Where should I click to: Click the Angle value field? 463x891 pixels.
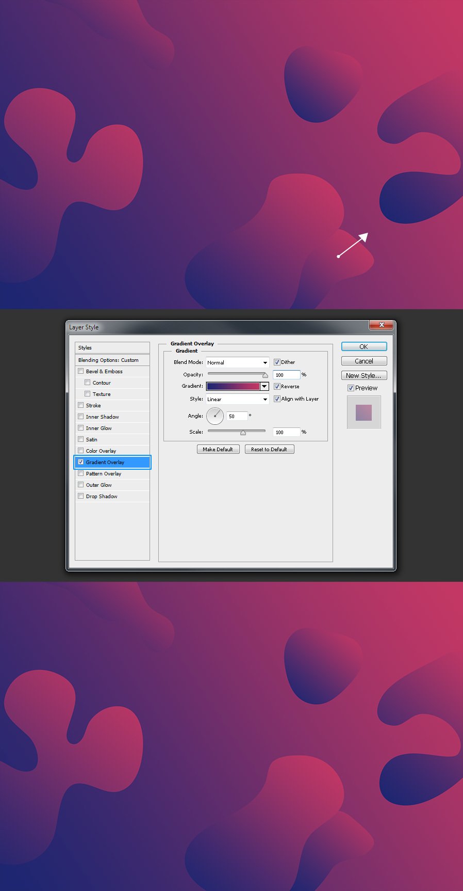coord(237,416)
